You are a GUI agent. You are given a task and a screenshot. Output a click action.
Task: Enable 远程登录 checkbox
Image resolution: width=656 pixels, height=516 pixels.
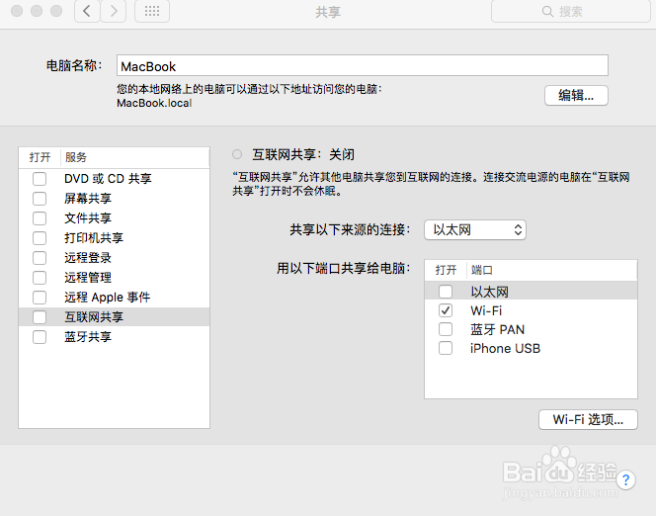pyautogui.click(x=40, y=258)
